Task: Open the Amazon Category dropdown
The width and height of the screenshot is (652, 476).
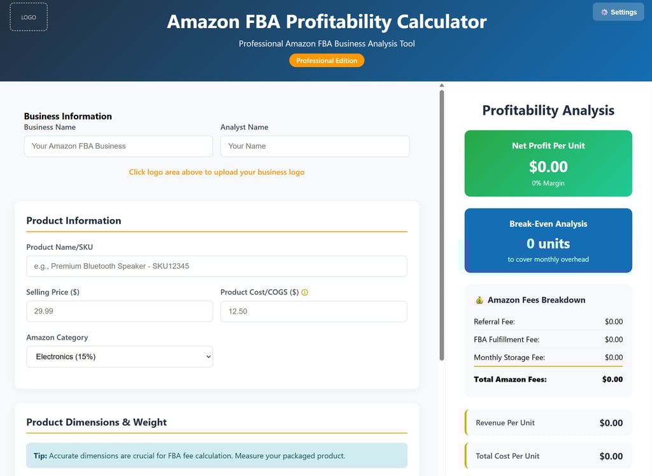Action: pos(120,357)
